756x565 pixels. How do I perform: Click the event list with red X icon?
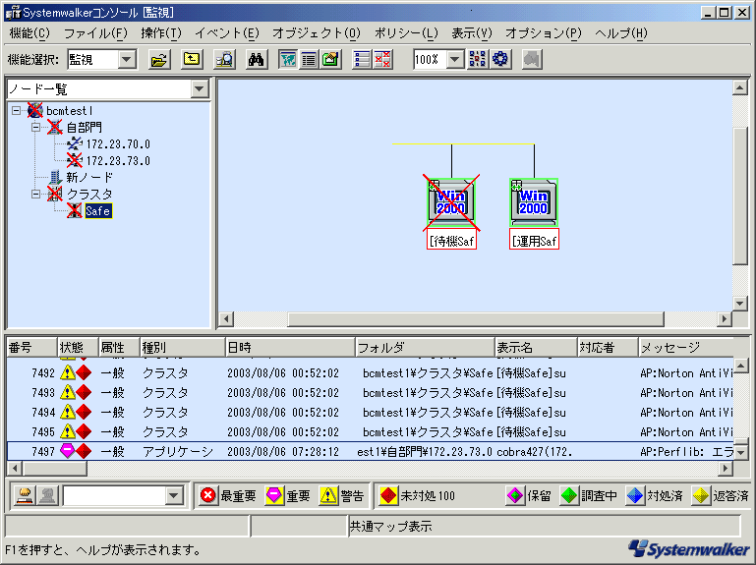pos(382,59)
